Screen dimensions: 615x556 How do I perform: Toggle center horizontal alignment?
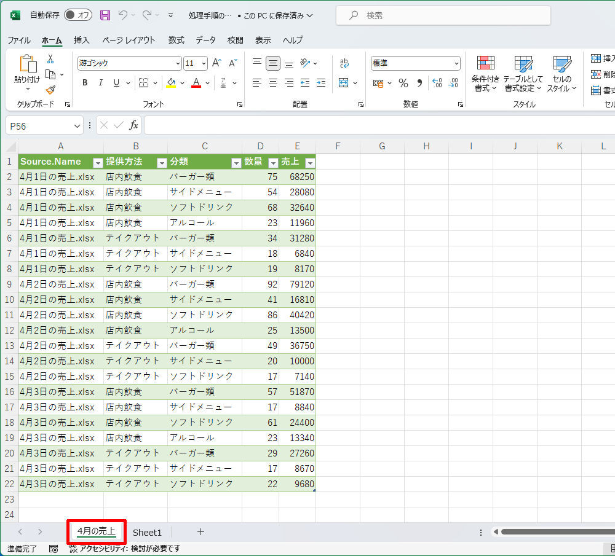[x=273, y=83]
